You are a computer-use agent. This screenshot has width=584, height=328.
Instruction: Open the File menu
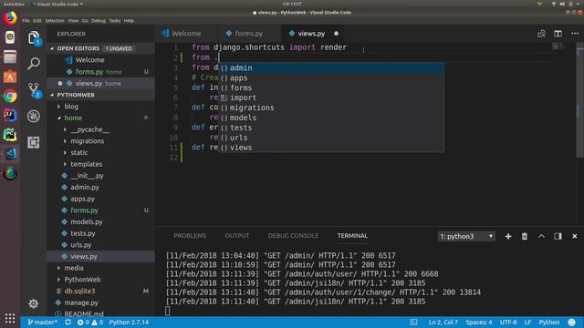tap(26, 20)
